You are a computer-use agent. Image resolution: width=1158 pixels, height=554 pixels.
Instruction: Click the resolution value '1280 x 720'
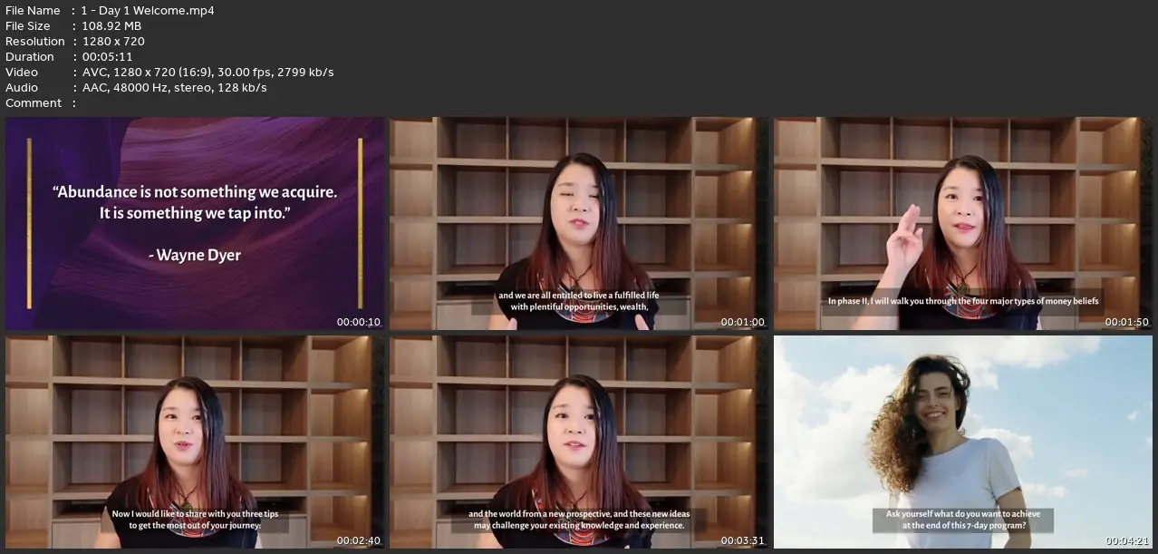point(113,42)
